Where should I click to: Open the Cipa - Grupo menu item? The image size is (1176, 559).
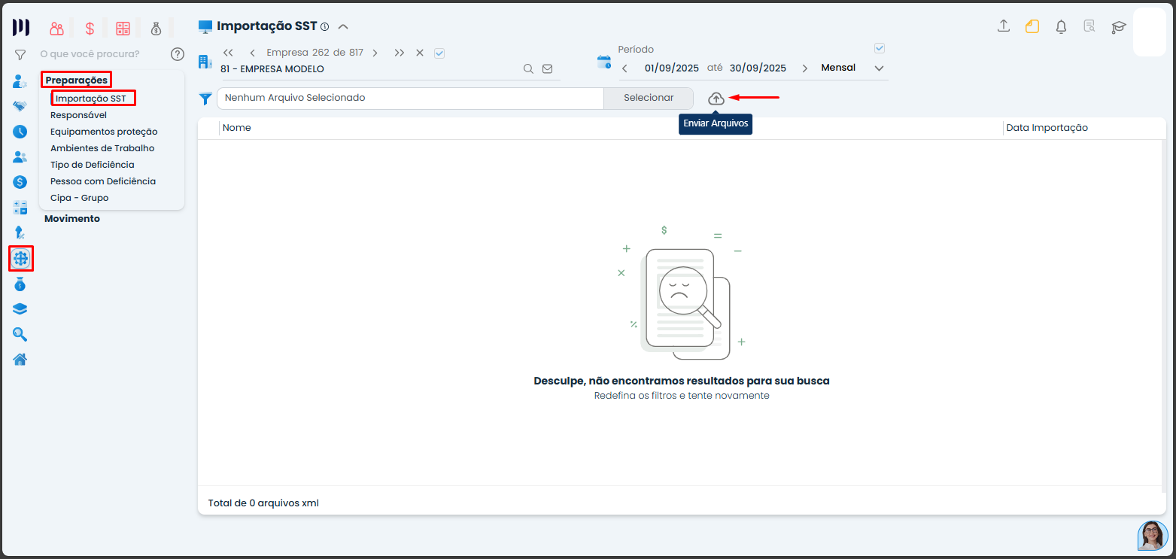(80, 198)
